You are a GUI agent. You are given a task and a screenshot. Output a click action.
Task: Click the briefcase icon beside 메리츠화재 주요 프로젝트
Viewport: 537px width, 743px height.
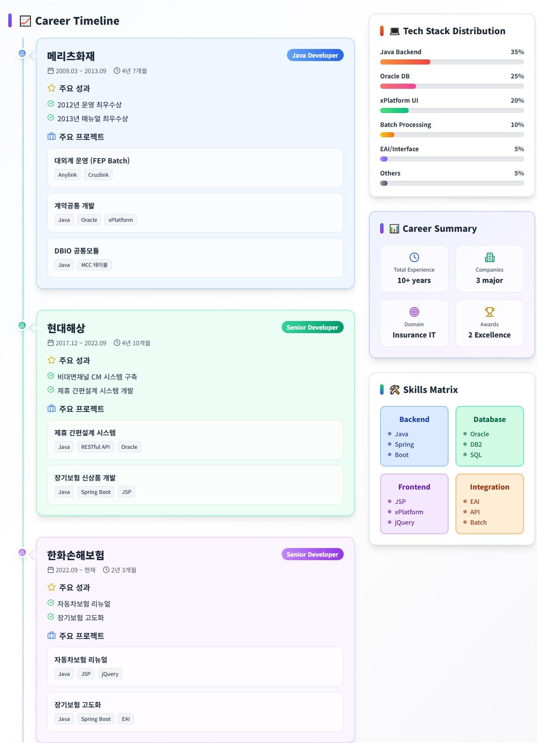(x=52, y=136)
